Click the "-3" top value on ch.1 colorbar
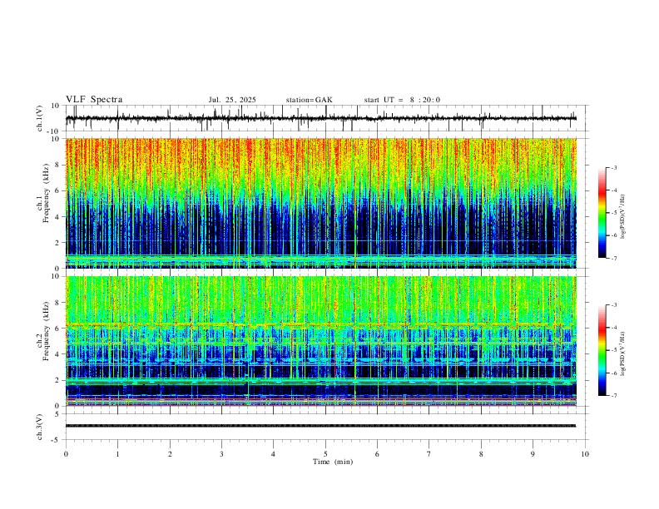Screen dimensions: 659x509 click(613, 167)
